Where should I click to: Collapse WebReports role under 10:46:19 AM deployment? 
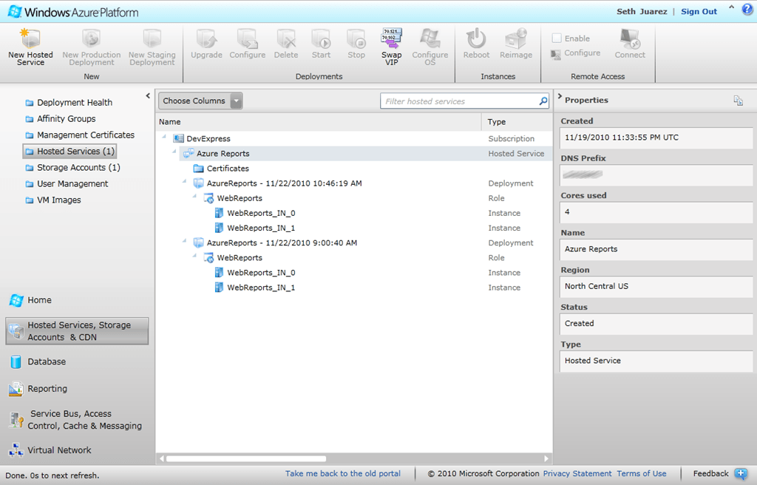194,197
